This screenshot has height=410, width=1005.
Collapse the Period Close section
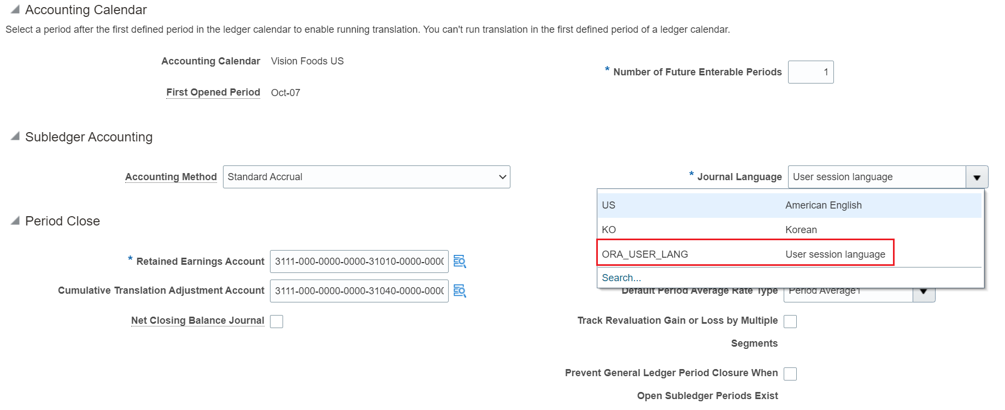click(15, 221)
